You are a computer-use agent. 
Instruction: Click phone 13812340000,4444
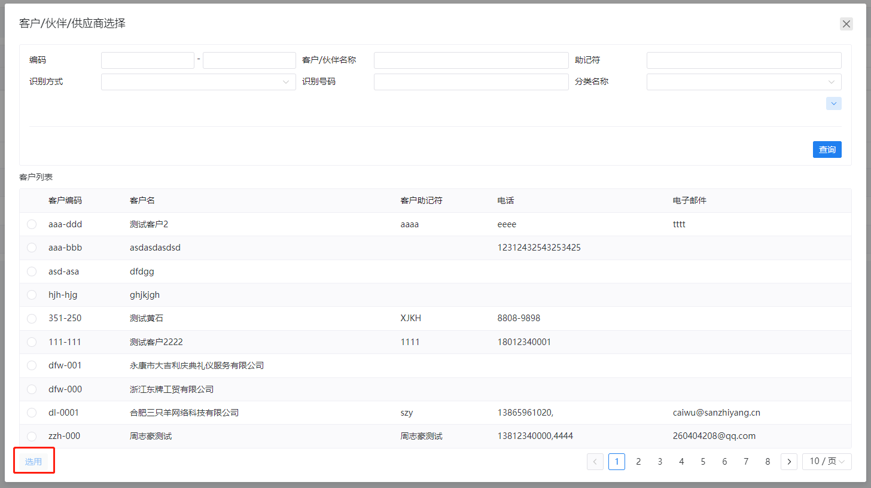pos(535,436)
